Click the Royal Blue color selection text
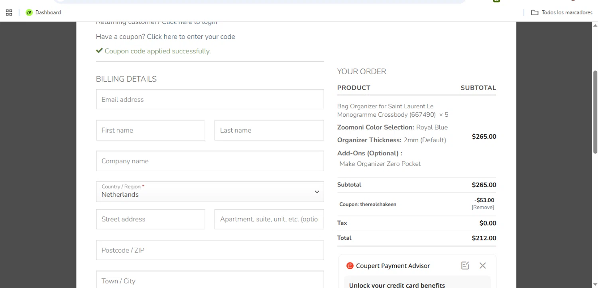The width and height of the screenshot is (598, 288). [x=432, y=127]
